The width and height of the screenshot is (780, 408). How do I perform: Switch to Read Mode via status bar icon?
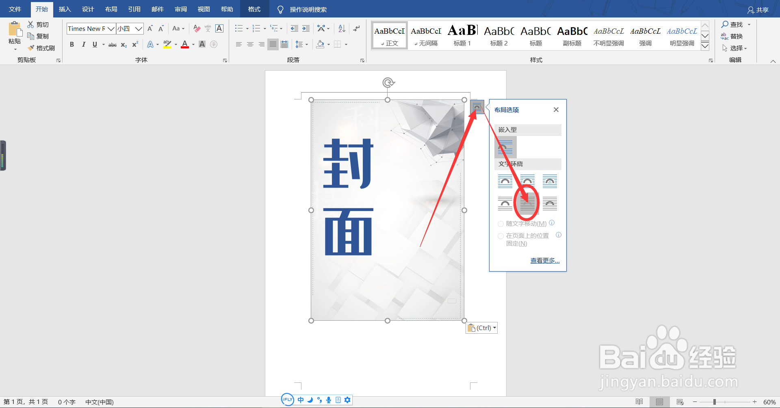click(639, 402)
